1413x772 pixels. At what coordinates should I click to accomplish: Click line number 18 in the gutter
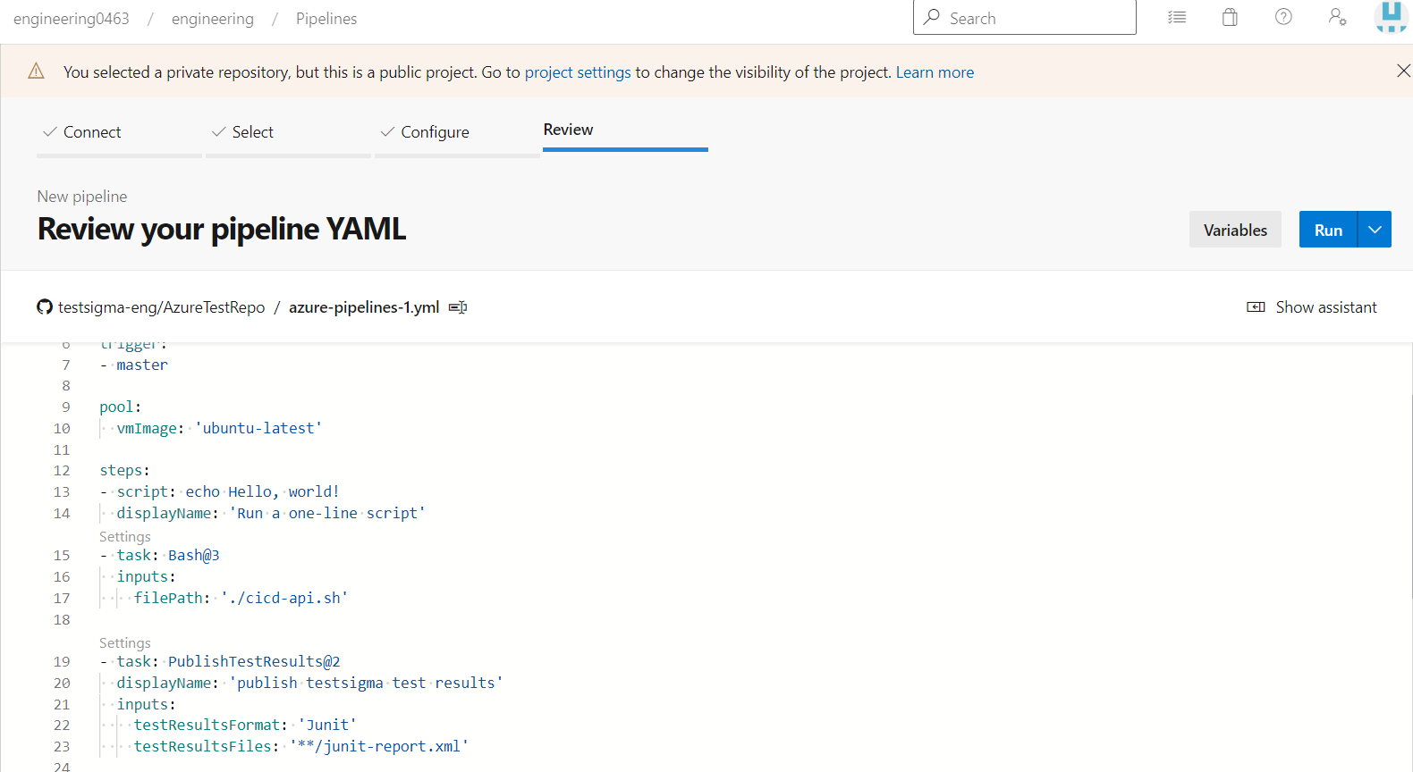61,619
